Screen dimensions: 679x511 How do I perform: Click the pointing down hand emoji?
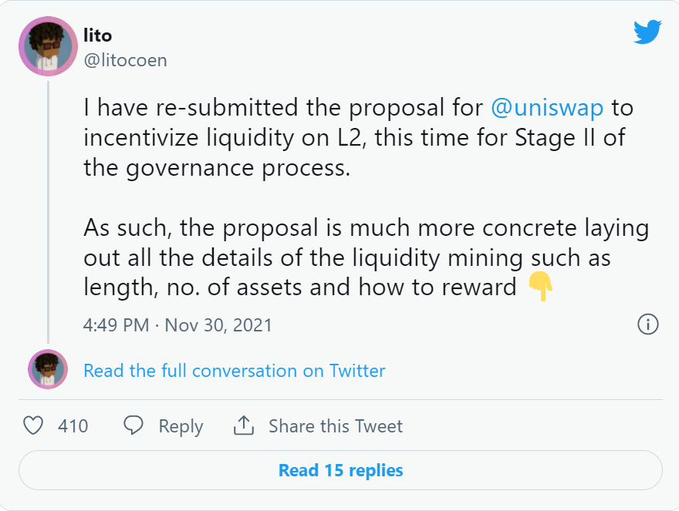(540, 286)
